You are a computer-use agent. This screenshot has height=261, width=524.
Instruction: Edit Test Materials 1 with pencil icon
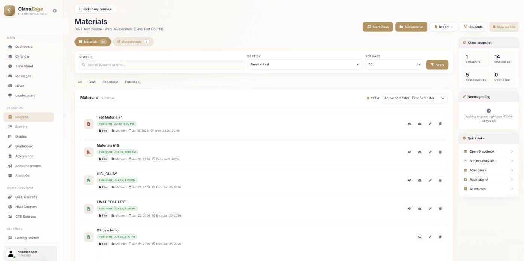click(x=430, y=124)
